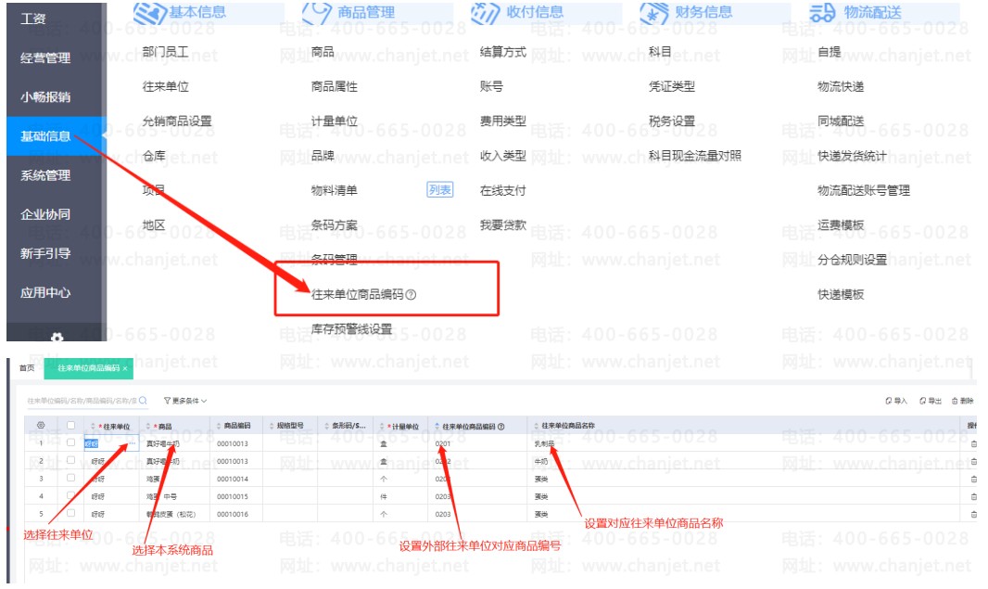Image resolution: width=988 pixels, height=589 pixels.
Task: Open the 凭证类型 link
Action: (672, 86)
